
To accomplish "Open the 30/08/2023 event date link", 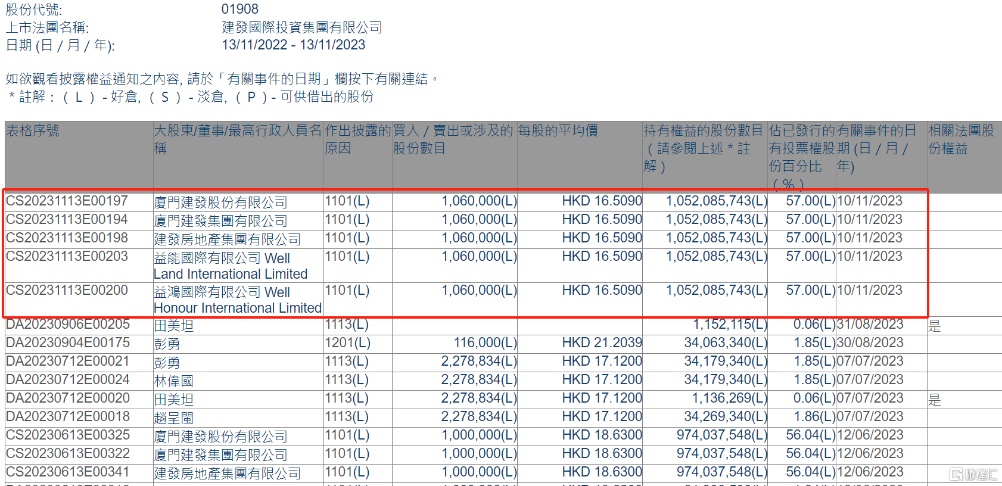I will pyautogui.click(x=870, y=343).
